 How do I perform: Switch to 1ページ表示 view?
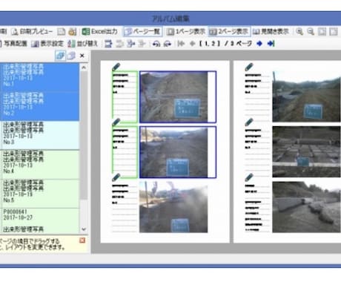point(185,31)
